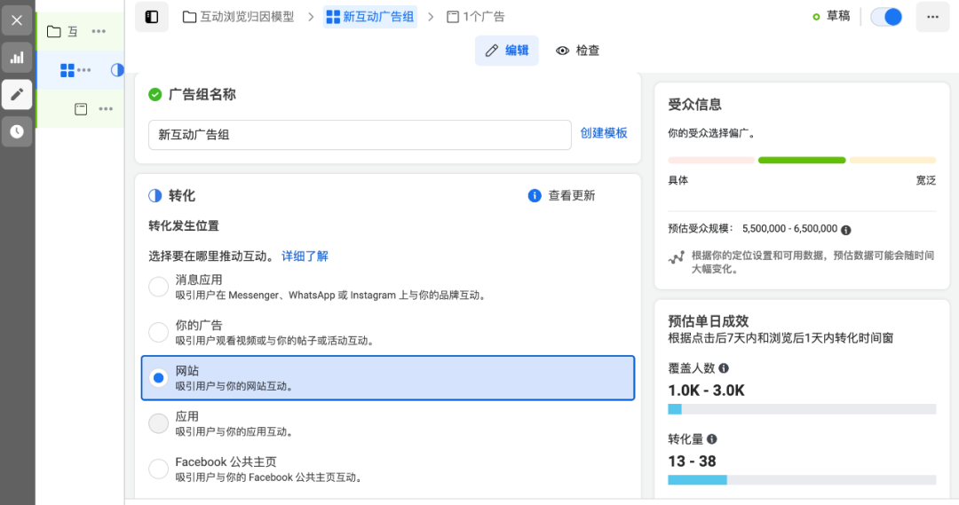Select the pencil edit icon in sidebar

click(17, 94)
